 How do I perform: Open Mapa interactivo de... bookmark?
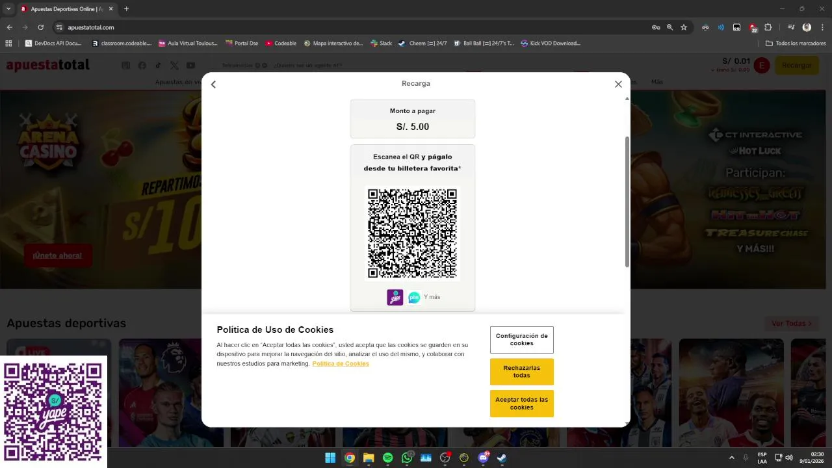pos(333,44)
